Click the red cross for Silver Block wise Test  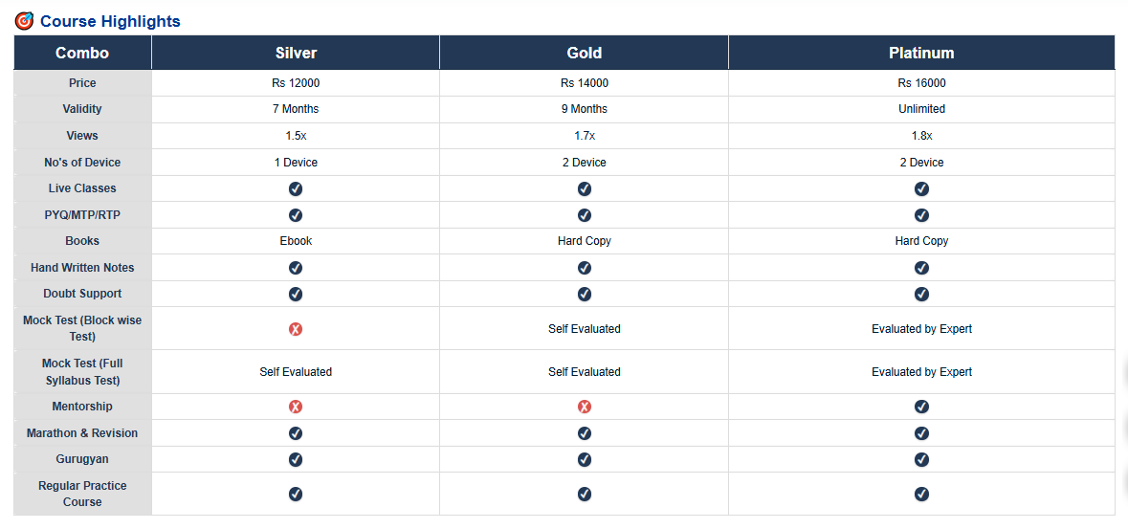pos(296,329)
